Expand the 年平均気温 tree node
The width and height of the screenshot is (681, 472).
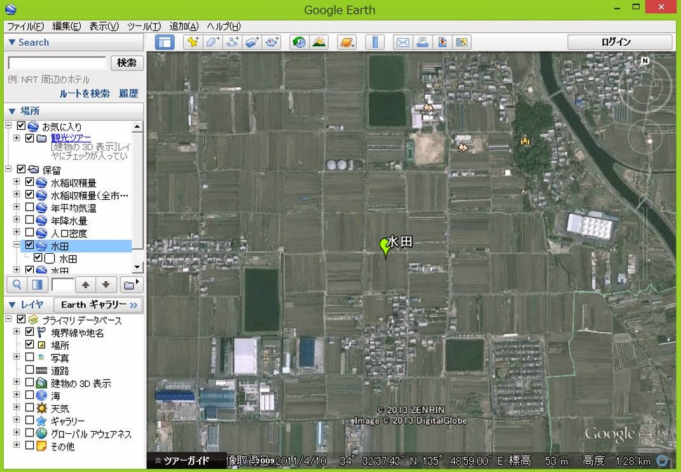[x=17, y=207]
